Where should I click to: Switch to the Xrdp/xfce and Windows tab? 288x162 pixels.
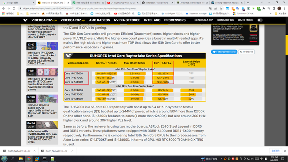point(192,3)
